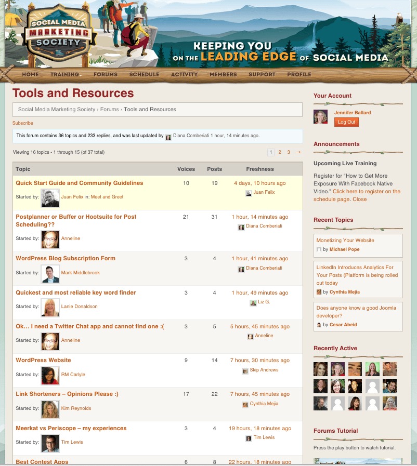
Task: Click the Cesar Abeid author link
Action: click(343, 325)
